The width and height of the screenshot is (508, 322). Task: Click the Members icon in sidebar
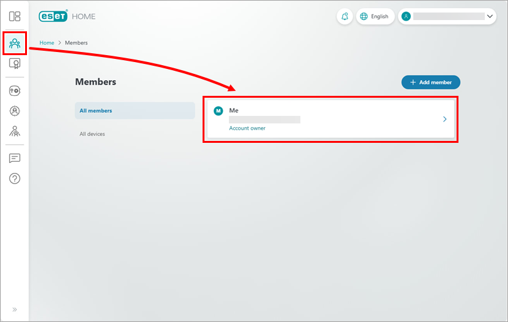click(14, 43)
